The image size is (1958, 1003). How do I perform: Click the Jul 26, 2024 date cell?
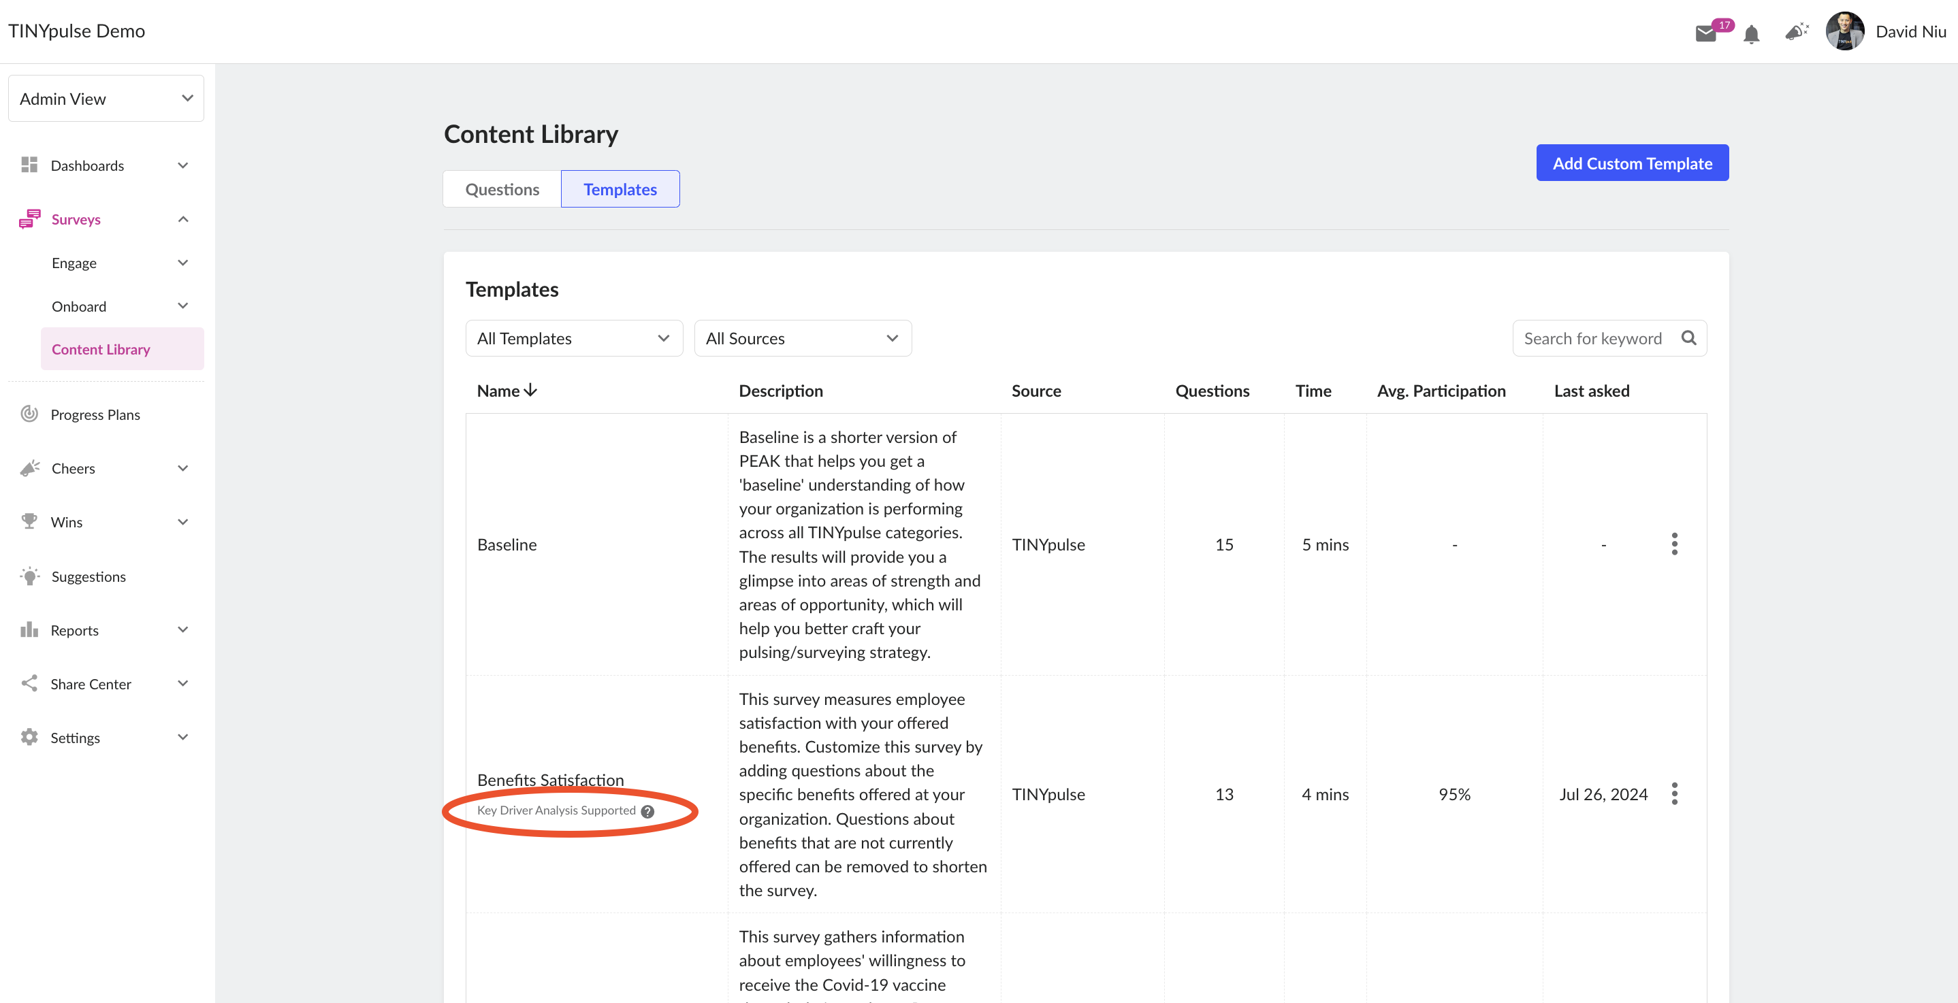coord(1604,794)
